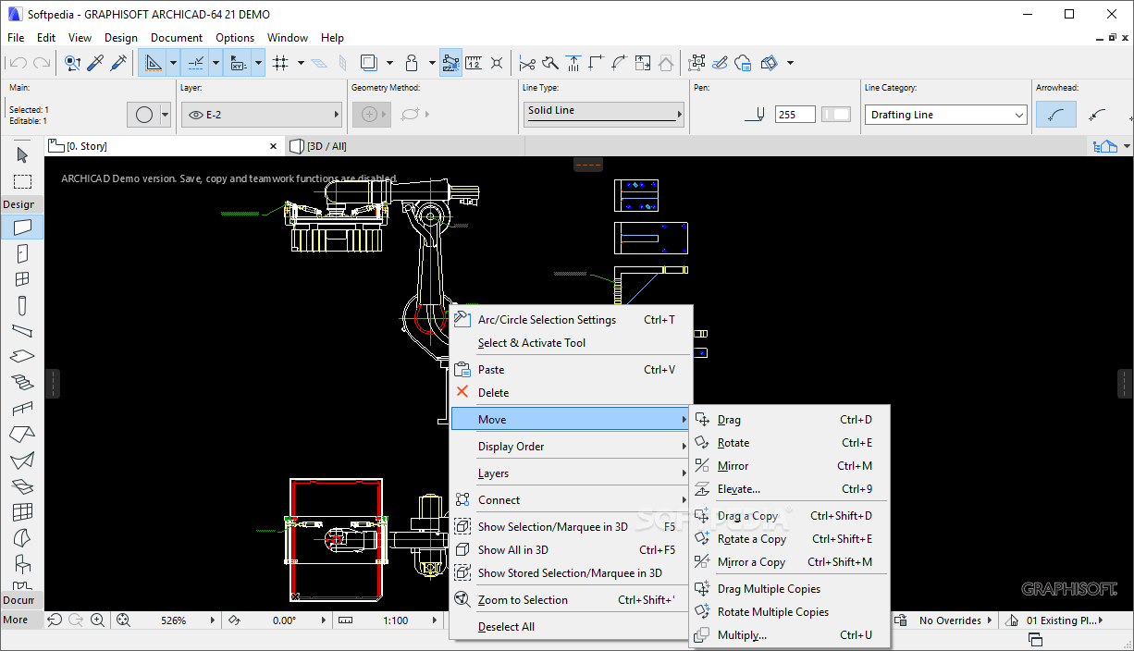Click the Trim hammer icon

tap(550, 63)
